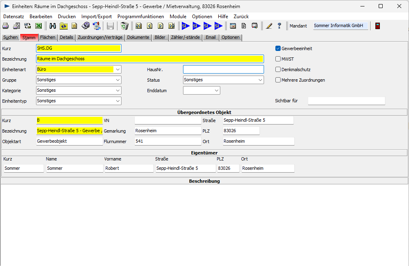Enable the MWST checkbox
This screenshot has width=409, height=266.
[278, 59]
